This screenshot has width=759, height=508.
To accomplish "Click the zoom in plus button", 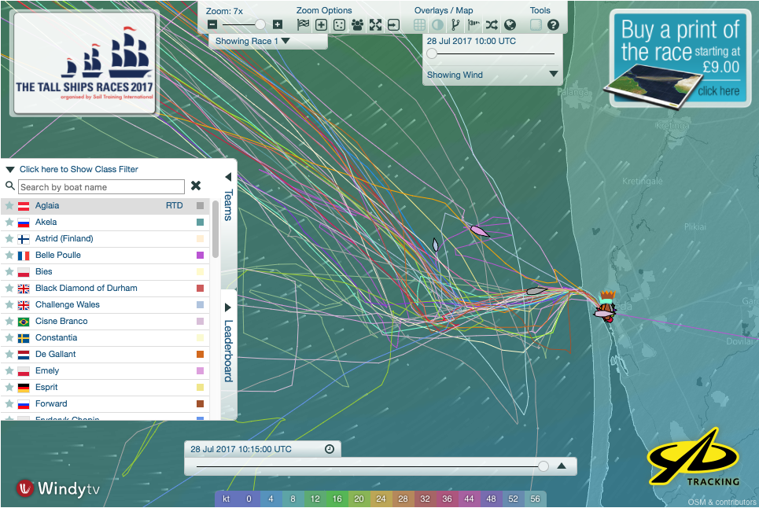I will click(x=277, y=25).
